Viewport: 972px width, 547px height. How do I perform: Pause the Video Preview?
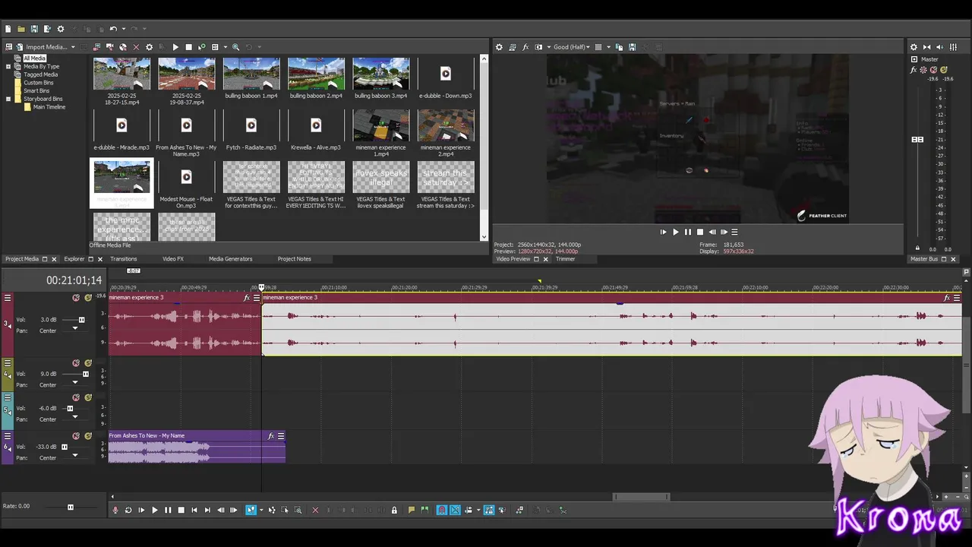point(687,232)
